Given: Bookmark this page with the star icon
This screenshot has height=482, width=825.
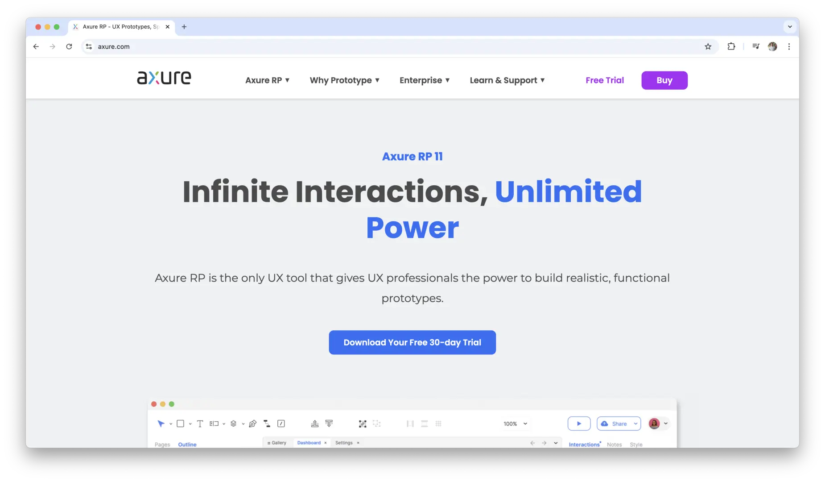Looking at the screenshot, I should click(x=708, y=46).
